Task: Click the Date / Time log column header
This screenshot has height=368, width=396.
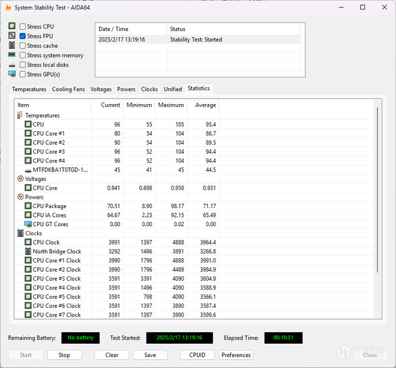Action: [x=131, y=29]
